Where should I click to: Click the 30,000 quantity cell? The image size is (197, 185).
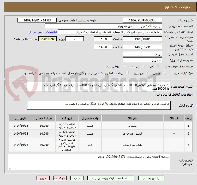pyautogui.click(x=44, y=145)
